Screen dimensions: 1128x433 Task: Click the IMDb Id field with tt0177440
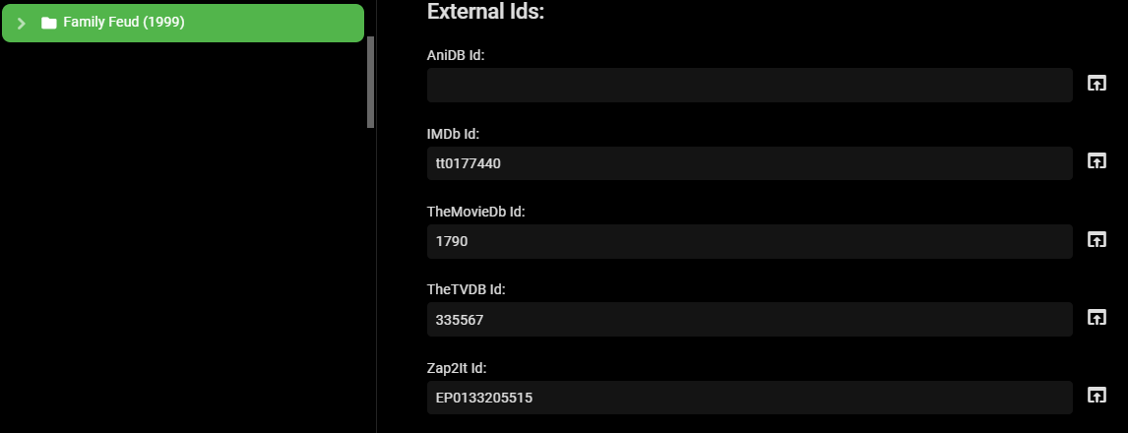pos(749,163)
